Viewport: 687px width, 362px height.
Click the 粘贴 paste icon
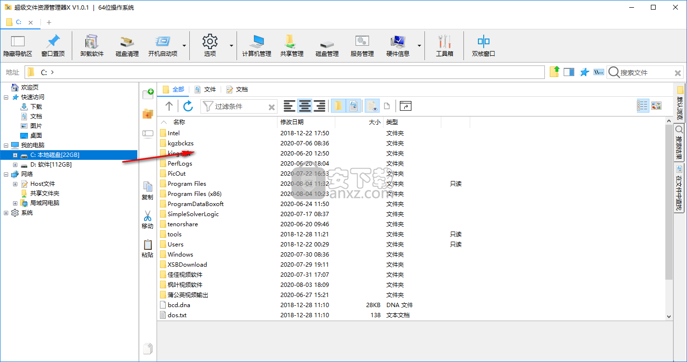(147, 248)
